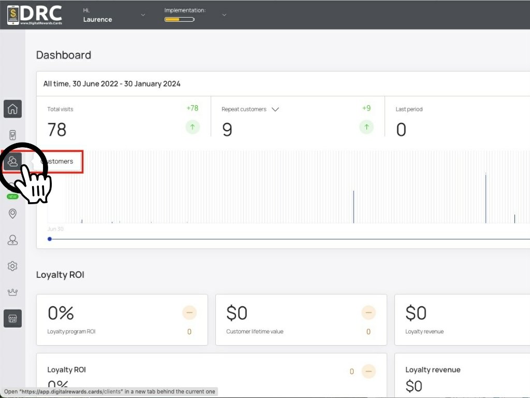Click the green arrow beside Total visits
This screenshot has height=398, width=530.
[x=193, y=127]
